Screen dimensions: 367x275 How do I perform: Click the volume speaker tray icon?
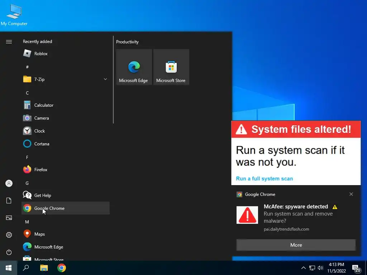click(320, 268)
